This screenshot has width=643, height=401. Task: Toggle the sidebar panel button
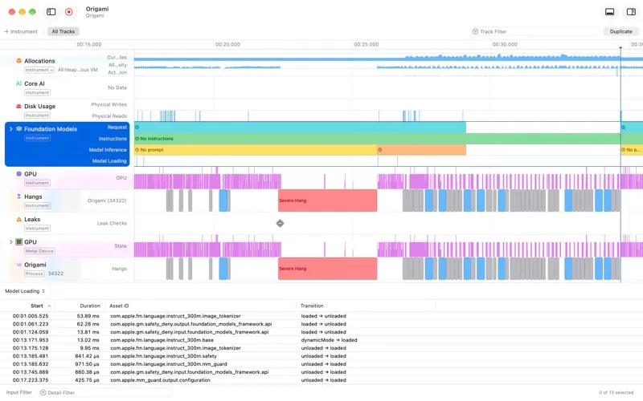point(51,12)
